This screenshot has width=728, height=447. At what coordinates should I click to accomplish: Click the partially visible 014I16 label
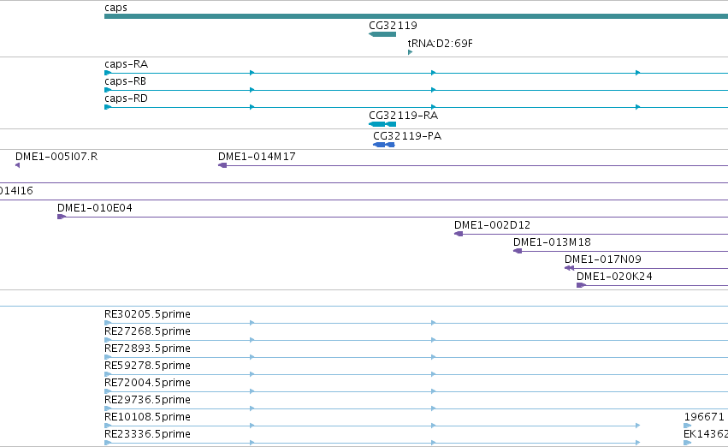pos(16,191)
